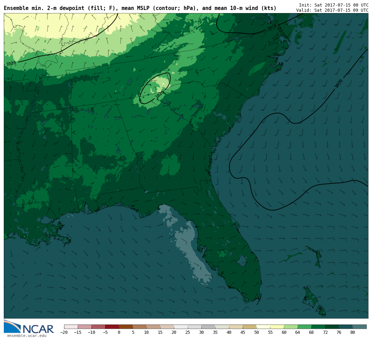Click the 1020 label on the closed oval contour

(160, 94)
